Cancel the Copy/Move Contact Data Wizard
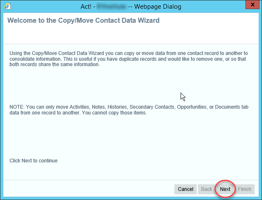The height and width of the screenshot is (200, 262). click(x=186, y=189)
